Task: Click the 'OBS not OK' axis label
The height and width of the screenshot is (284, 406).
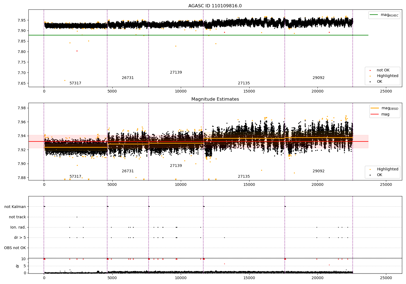Action: [15, 248]
